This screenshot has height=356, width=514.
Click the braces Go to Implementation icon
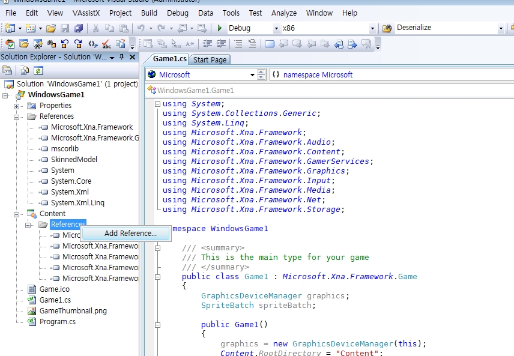pos(92,44)
